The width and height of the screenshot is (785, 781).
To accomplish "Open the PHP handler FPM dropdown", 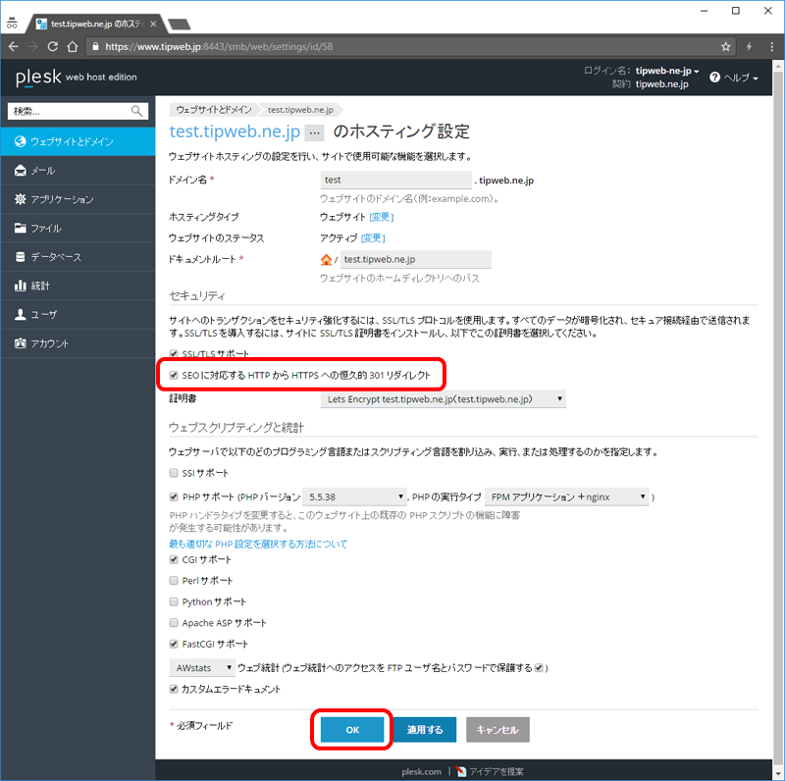I will point(567,496).
